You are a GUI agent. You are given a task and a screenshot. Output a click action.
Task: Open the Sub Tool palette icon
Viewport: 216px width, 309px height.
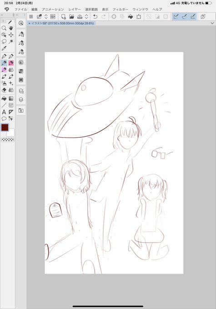(x=21, y=34)
